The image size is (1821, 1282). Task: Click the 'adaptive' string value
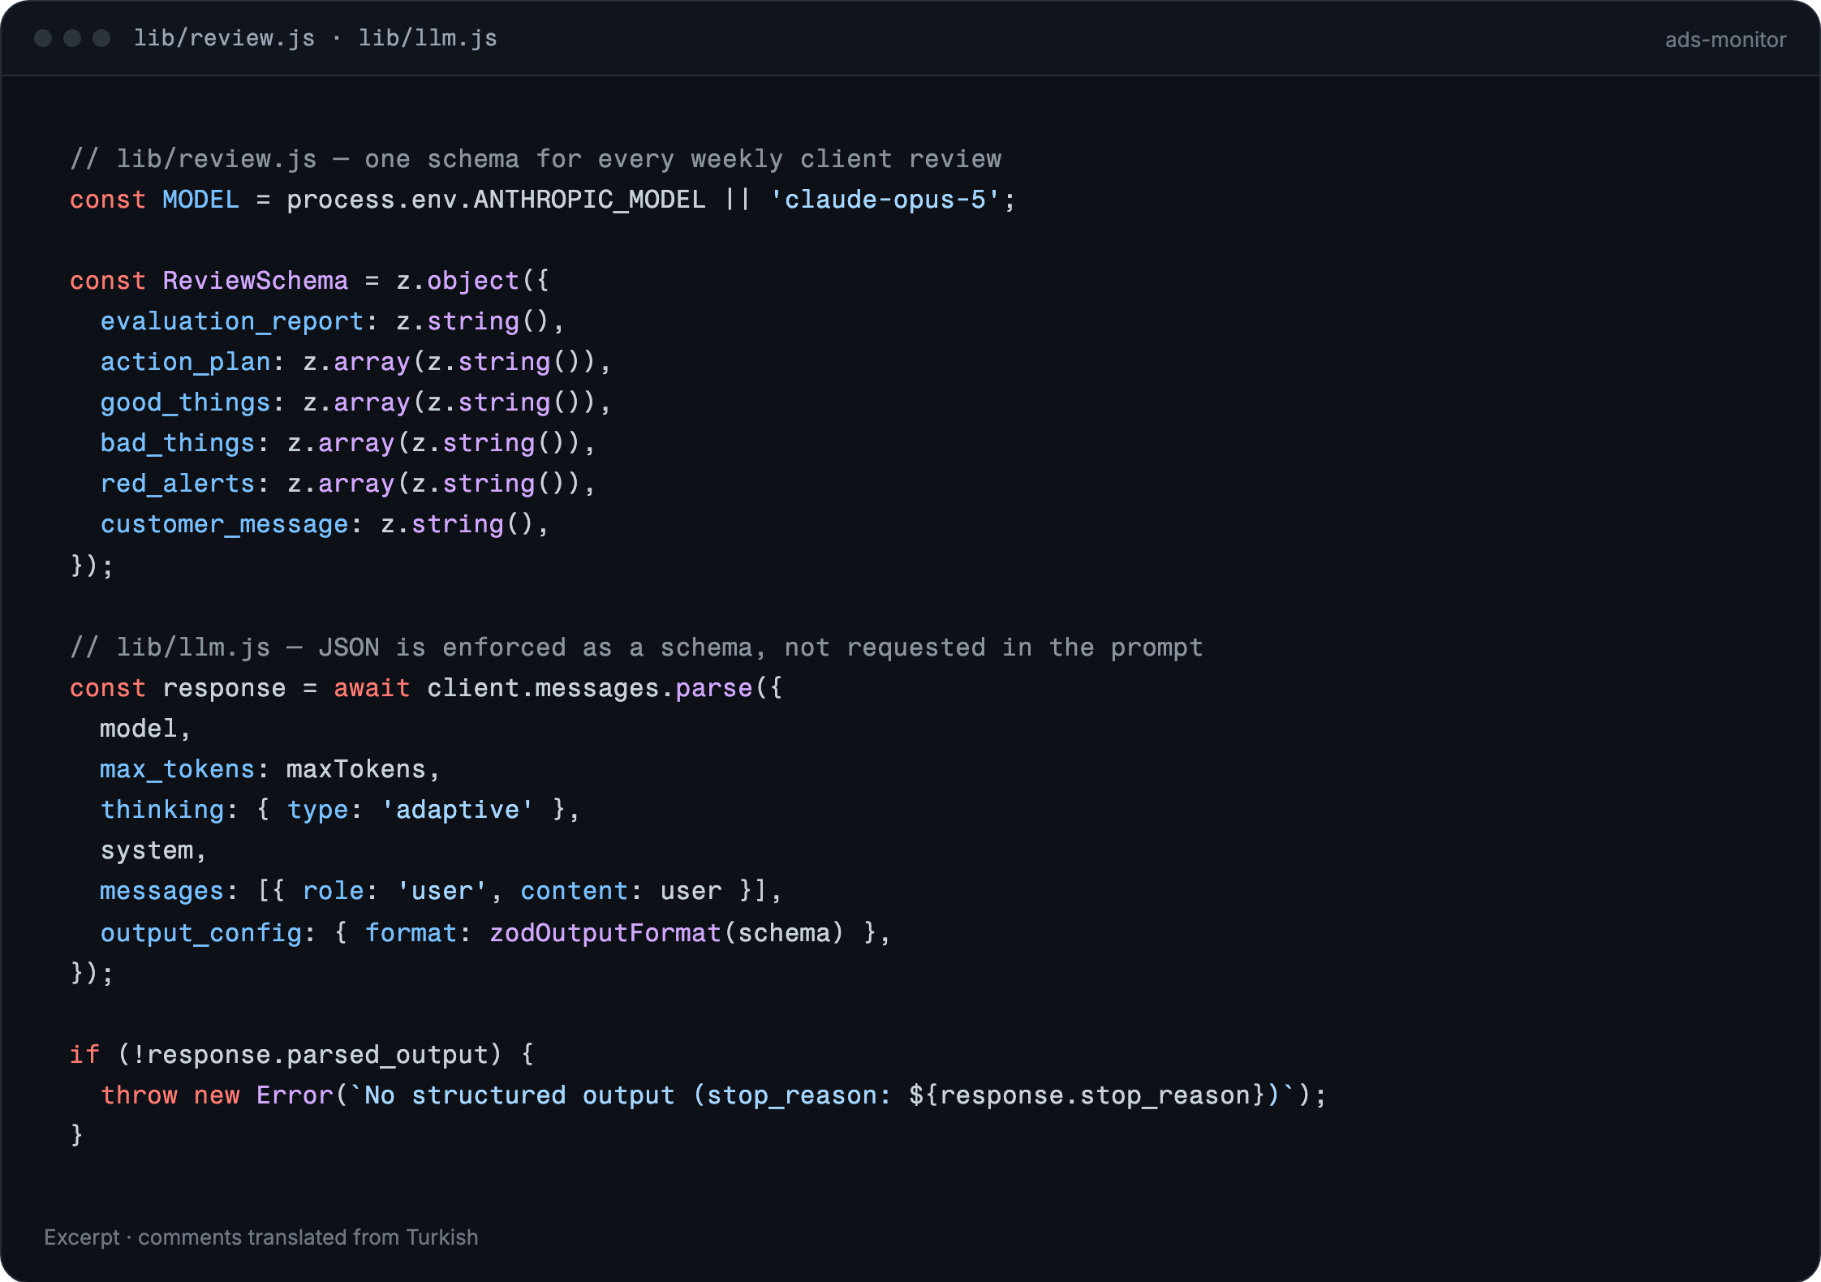(458, 810)
